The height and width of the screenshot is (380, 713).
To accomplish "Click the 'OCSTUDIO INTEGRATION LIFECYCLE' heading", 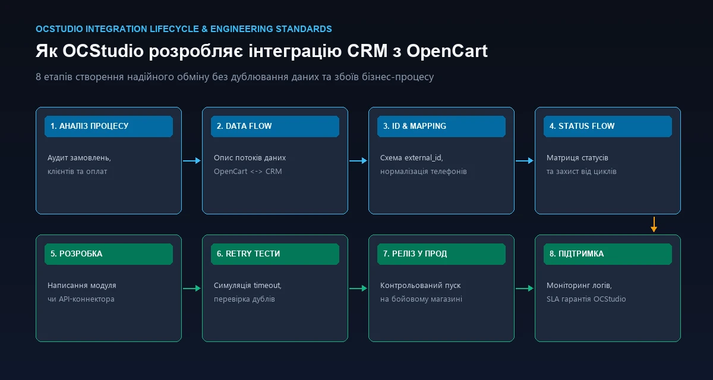I will point(184,28).
